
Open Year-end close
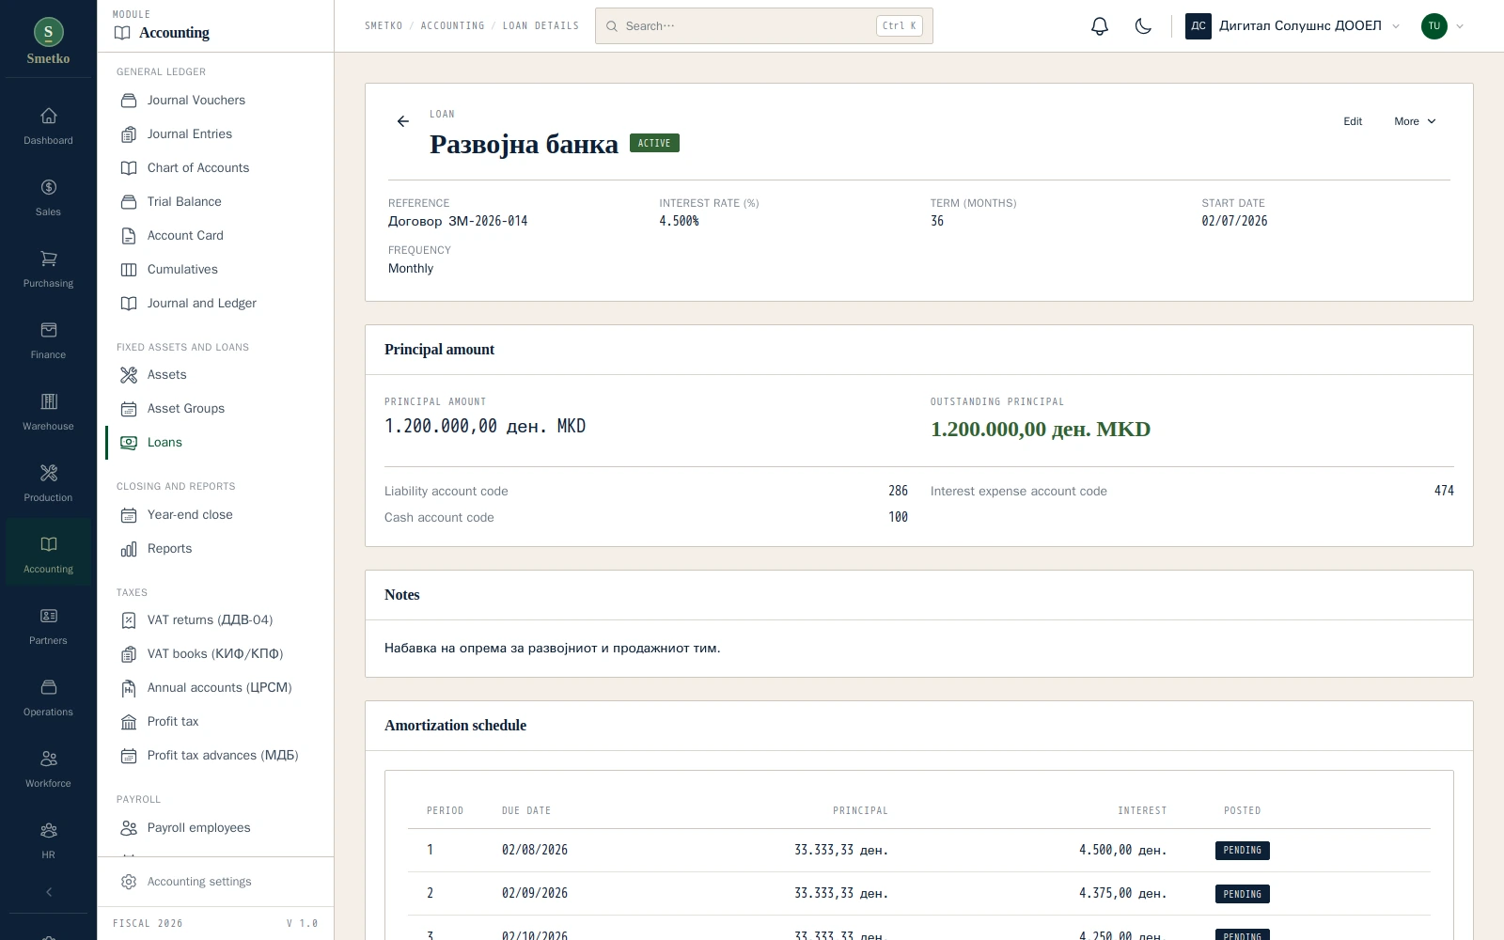click(216, 515)
